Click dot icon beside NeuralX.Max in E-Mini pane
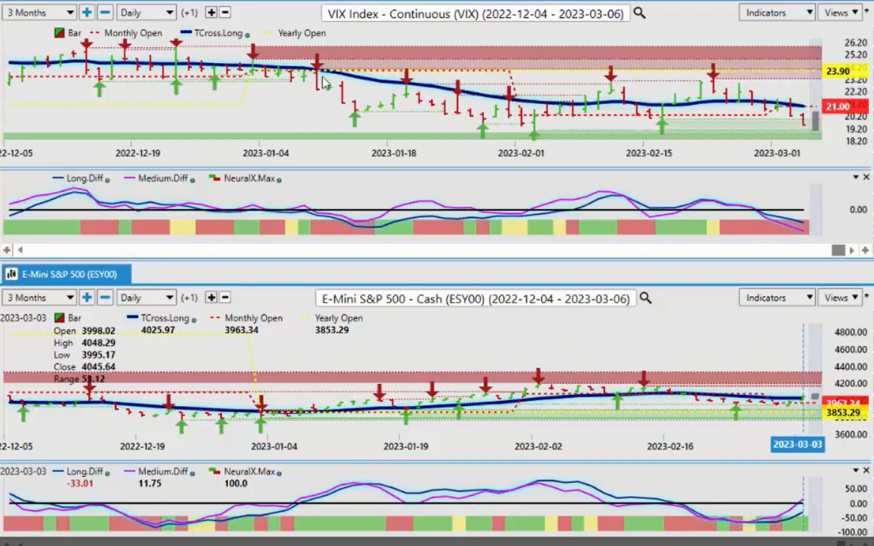Screen dimensions: 874x546 [279, 473]
